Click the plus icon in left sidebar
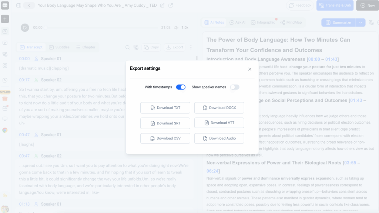The width and height of the screenshot is (379, 213). tap(5, 19)
